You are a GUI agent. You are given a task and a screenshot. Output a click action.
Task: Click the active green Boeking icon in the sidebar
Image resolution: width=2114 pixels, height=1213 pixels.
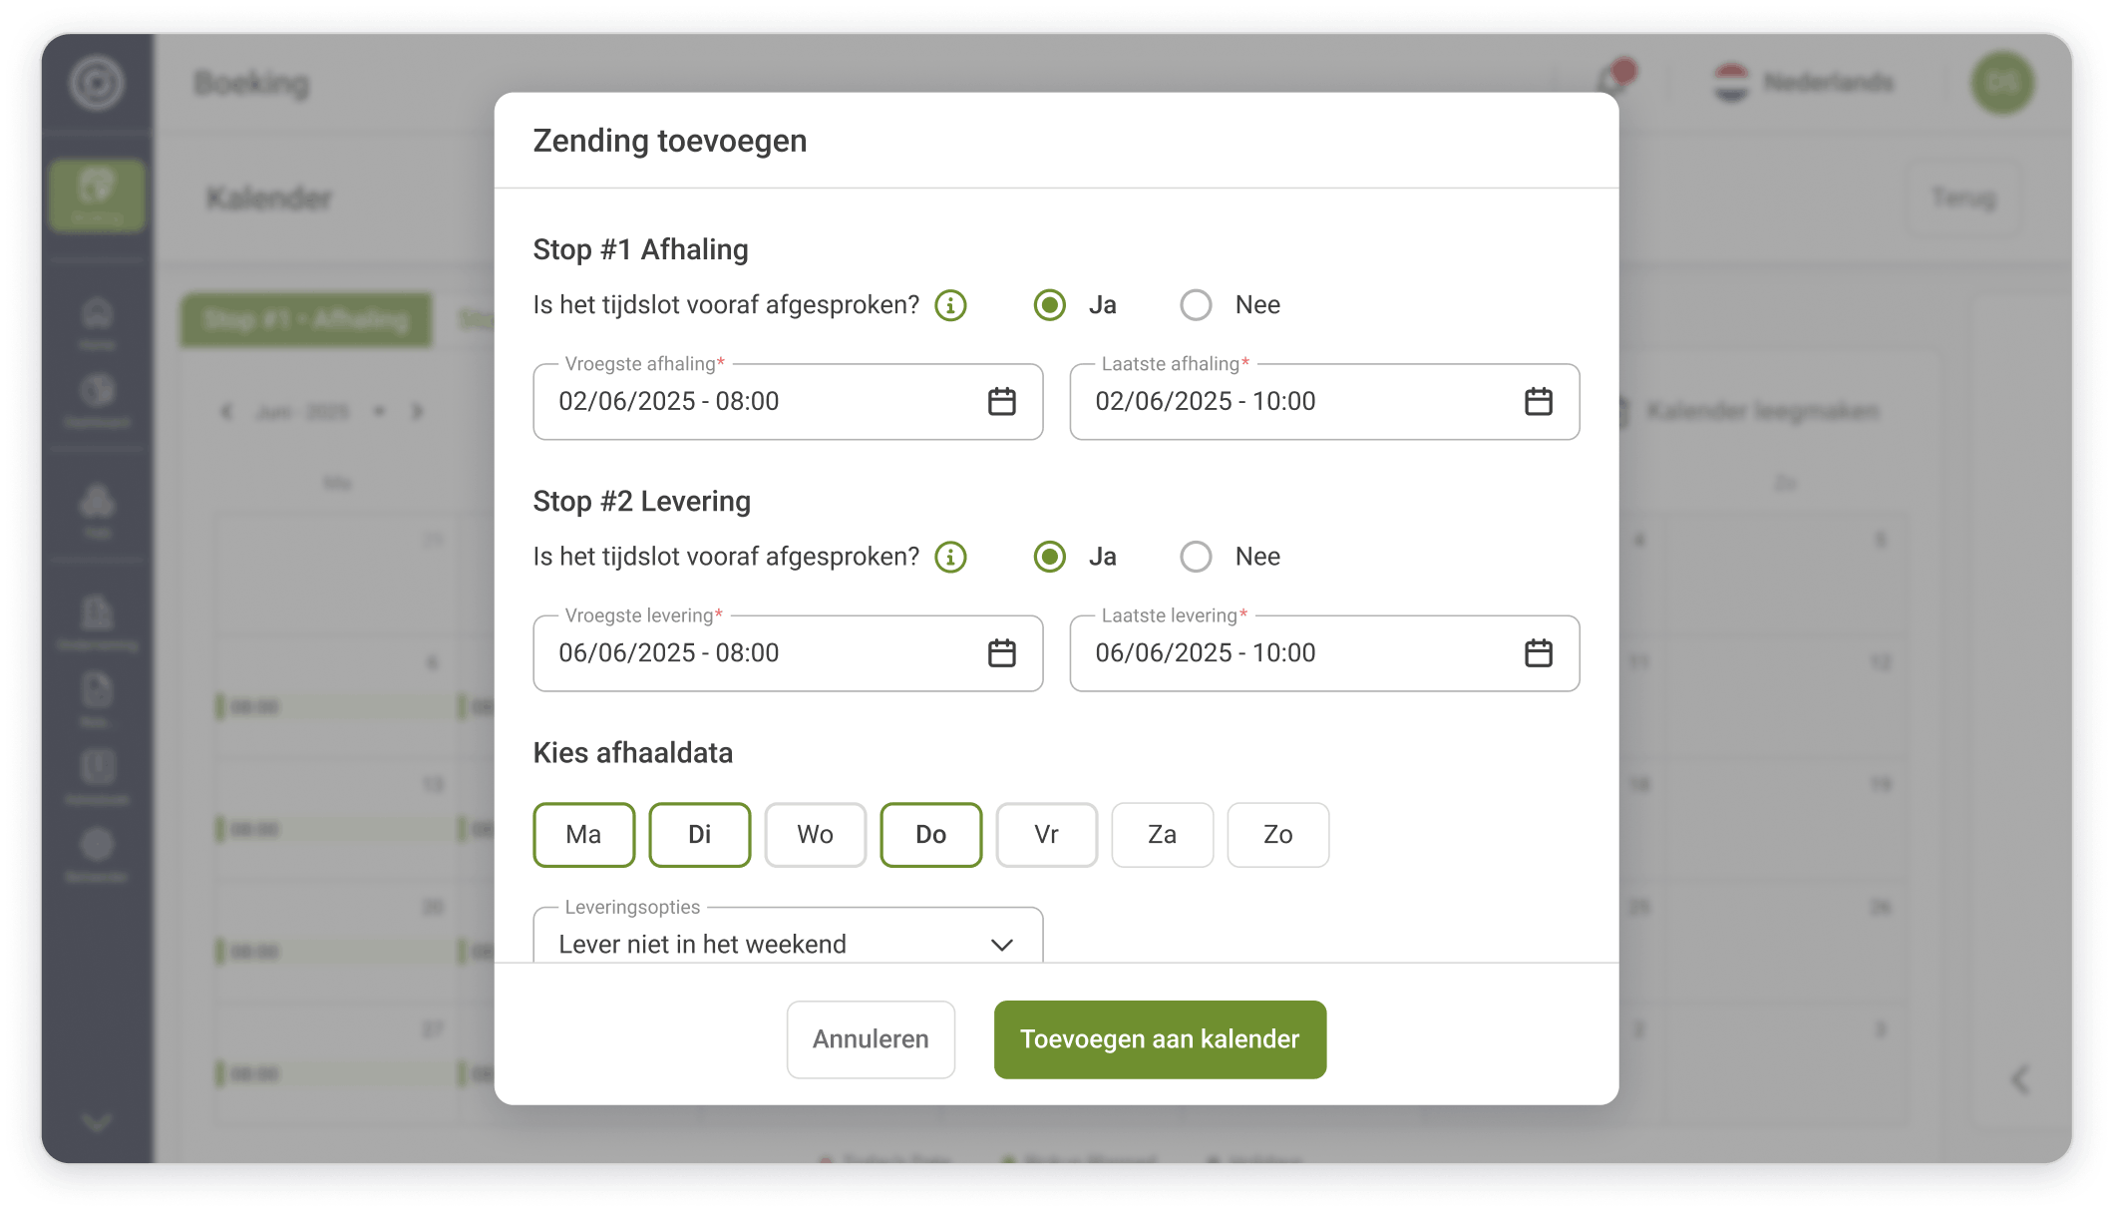pos(96,195)
